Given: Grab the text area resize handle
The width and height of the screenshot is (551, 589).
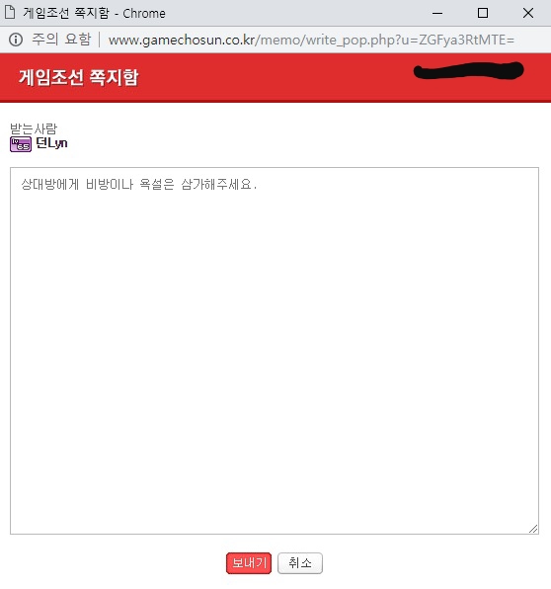Looking at the screenshot, I should point(533,529).
